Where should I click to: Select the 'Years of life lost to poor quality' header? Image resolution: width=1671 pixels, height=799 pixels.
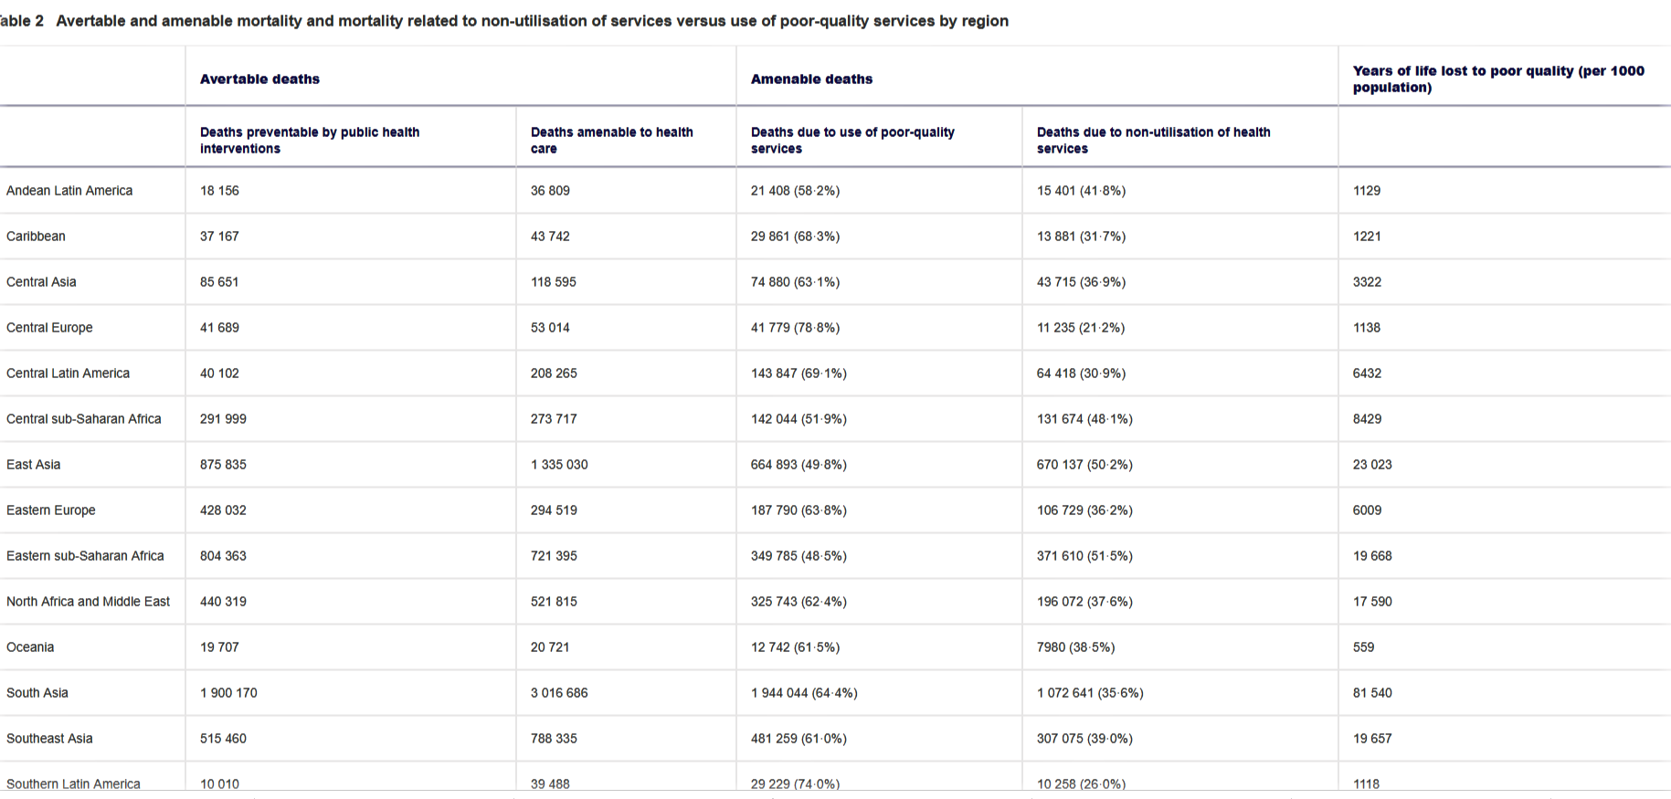(1498, 79)
